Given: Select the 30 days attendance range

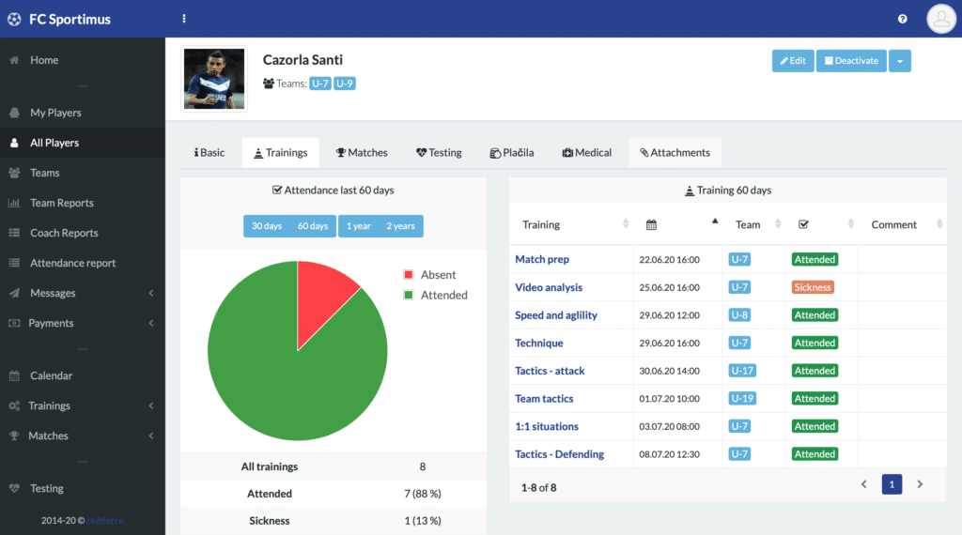Looking at the screenshot, I should 267,226.
